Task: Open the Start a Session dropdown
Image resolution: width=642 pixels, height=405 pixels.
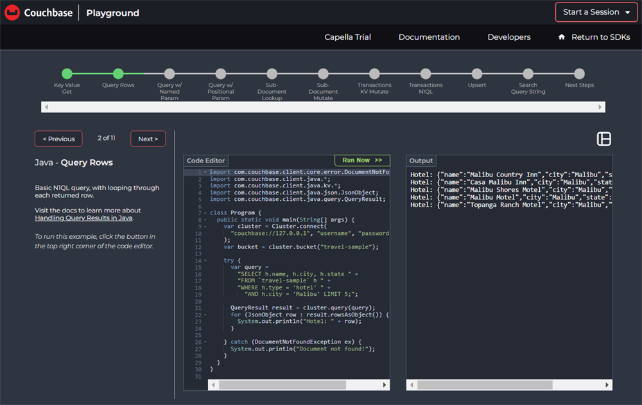Action: pyautogui.click(x=596, y=12)
